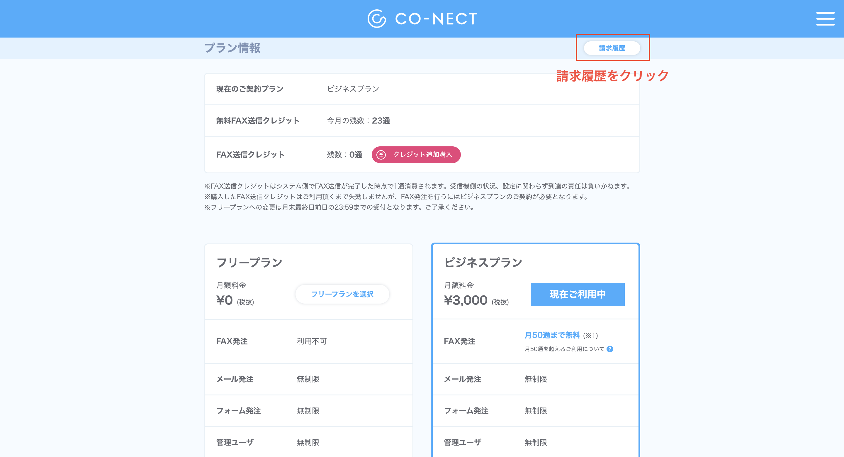The height and width of the screenshot is (457, 844).
Task: Click the 月50通まで無料 blue text
Action: click(552, 335)
